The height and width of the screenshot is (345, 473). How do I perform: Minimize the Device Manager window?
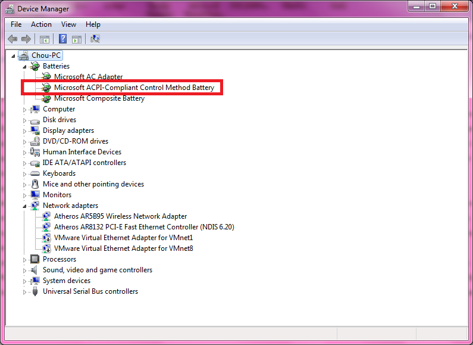(x=416, y=7)
